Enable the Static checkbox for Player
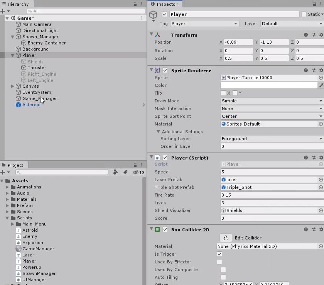Viewport: 324px width, 285px height. pyautogui.click(x=304, y=14)
